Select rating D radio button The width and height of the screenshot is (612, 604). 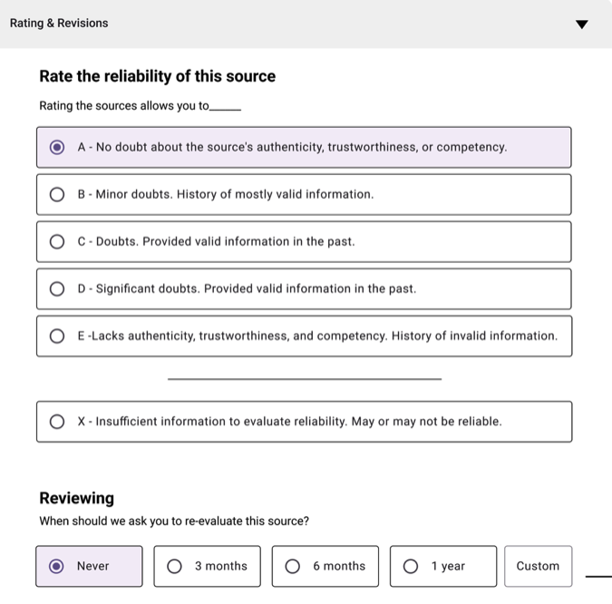[57, 288]
